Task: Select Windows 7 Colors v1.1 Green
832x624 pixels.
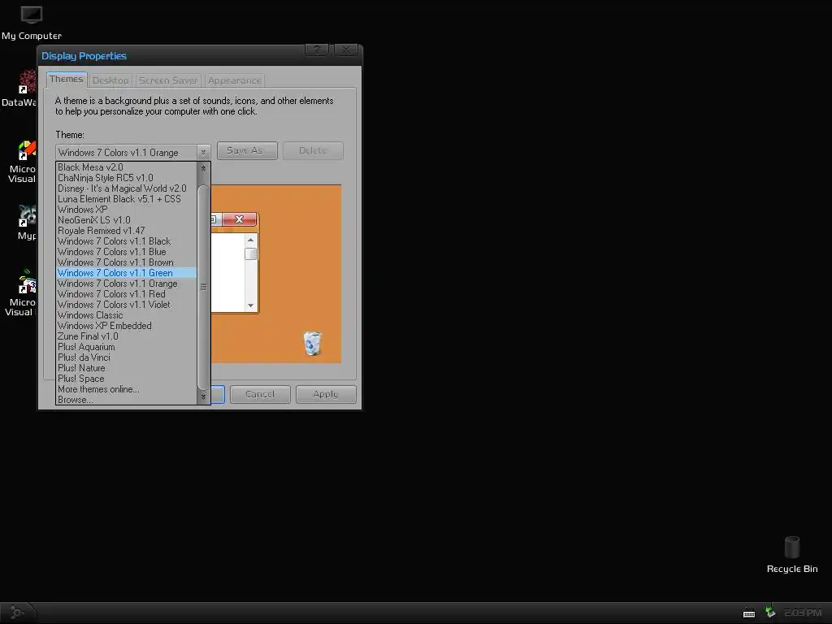Action: pyautogui.click(x=126, y=273)
